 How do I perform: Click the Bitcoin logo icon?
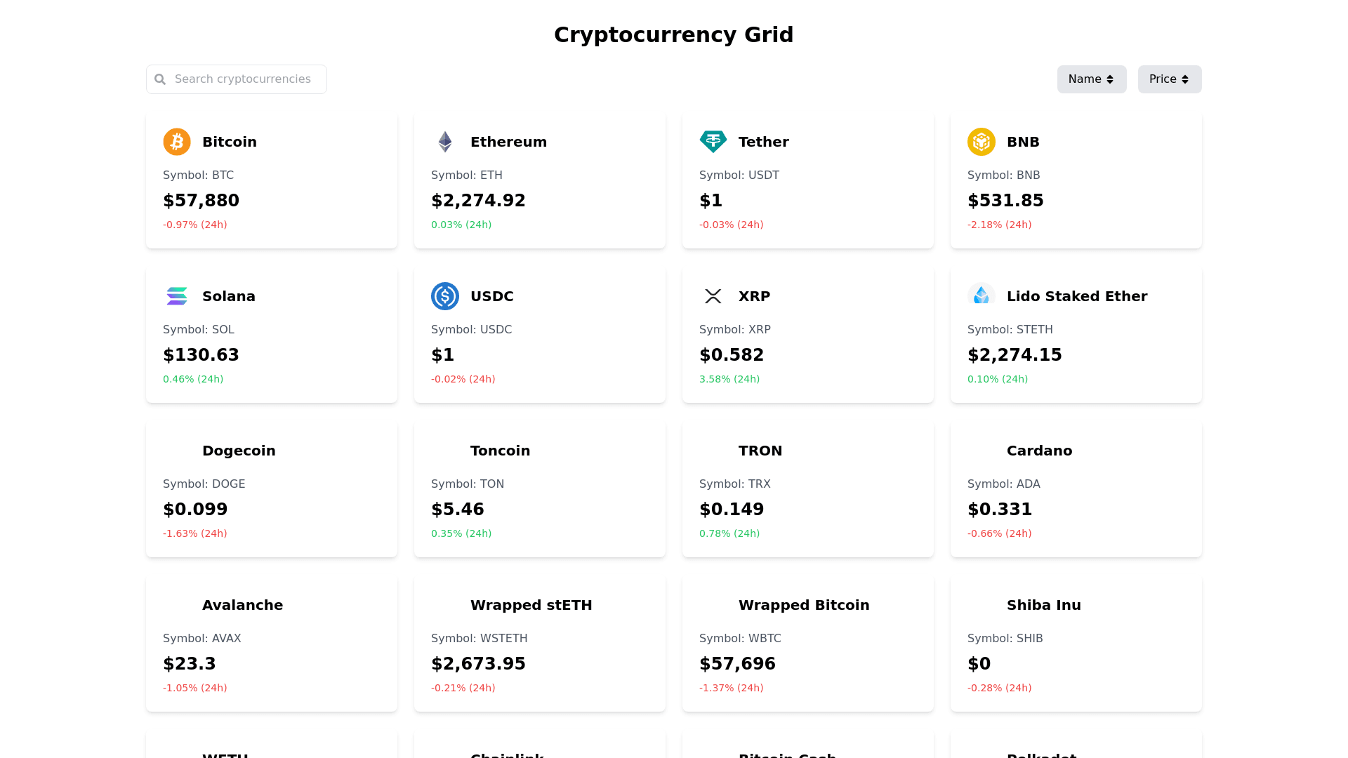(177, 142)
